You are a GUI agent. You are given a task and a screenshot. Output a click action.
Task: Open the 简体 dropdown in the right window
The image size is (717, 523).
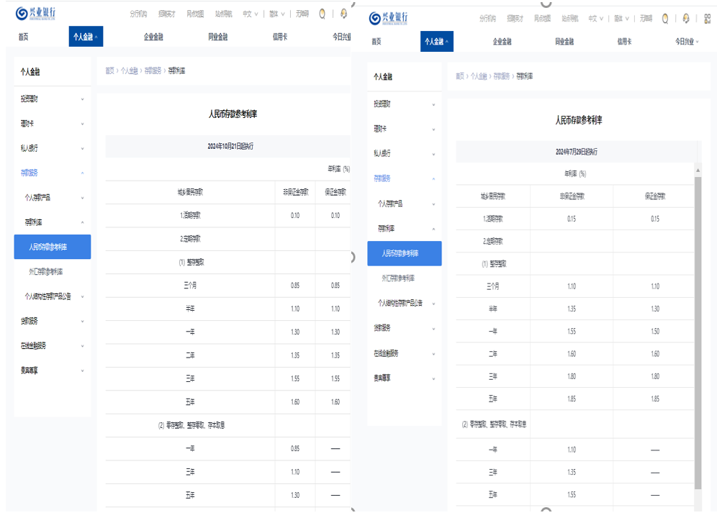(x=621, y=19)
